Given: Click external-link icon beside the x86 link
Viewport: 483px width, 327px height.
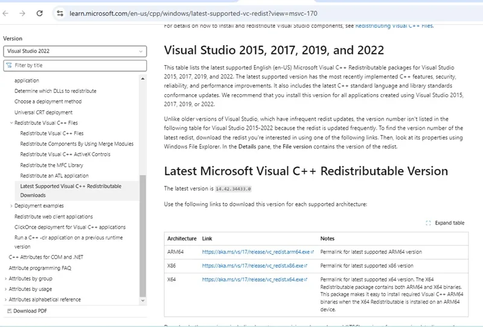Looking at the screenshot, I should tap(305, 265).
